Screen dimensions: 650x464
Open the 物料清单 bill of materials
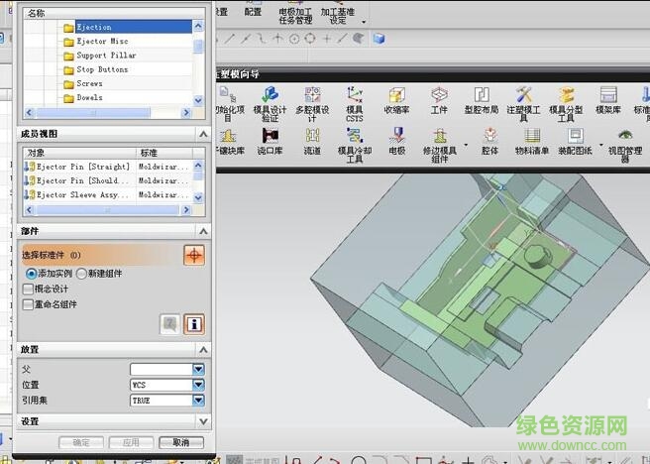[532, 142]
